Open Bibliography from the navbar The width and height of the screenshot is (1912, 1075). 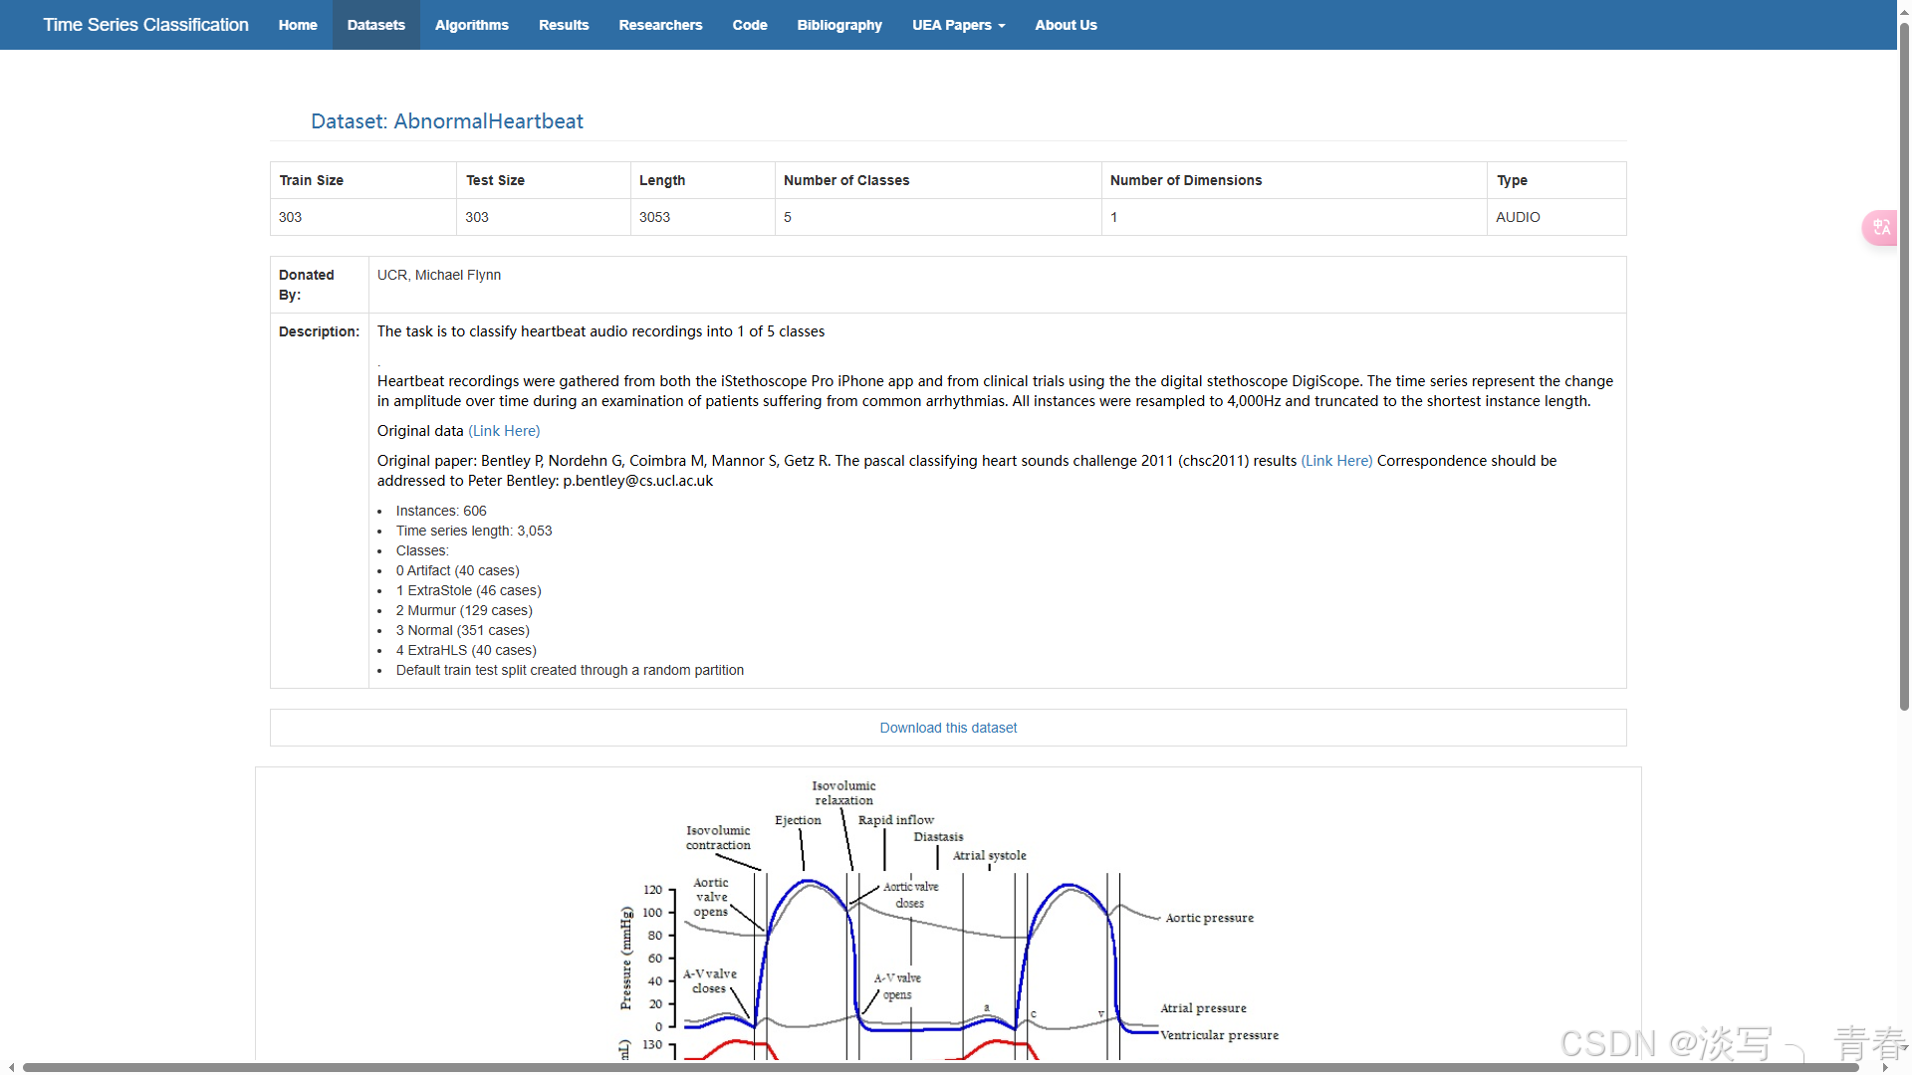click(839, 25)
